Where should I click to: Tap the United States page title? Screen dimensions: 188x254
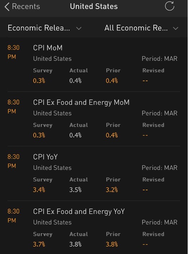[94, 6]
